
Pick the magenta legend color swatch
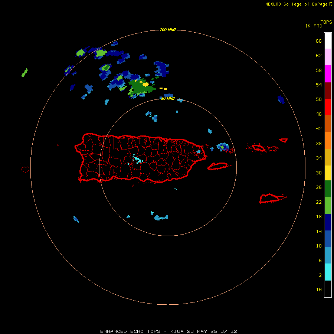(328, 74)
